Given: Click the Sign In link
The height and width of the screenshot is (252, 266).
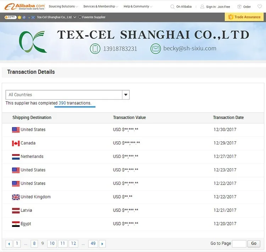Looking at the screenshot, I should coord(211,7).
